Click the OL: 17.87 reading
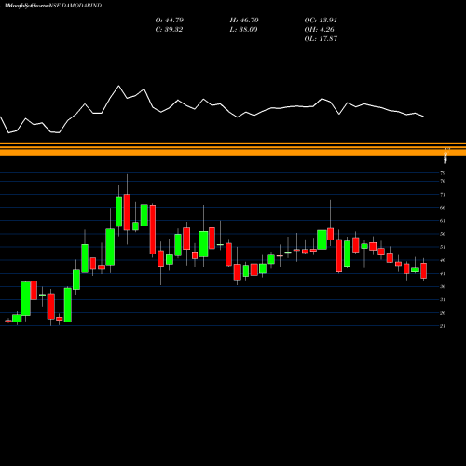Screen dimensions: 466x466 click(x=321, y=39)
